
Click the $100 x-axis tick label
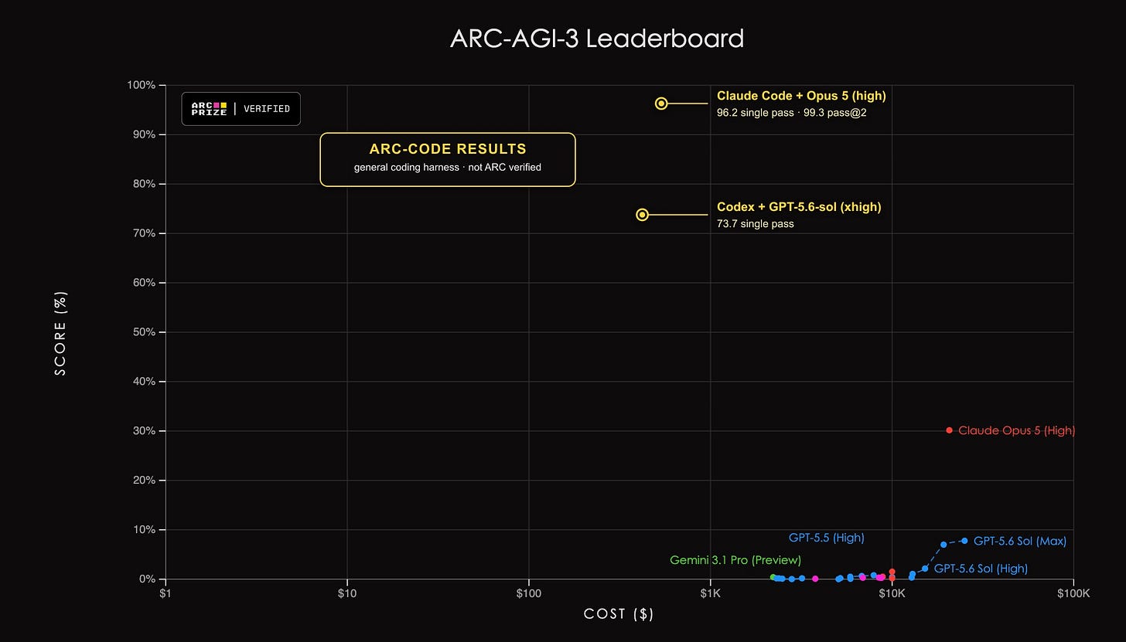click(528, 594)
